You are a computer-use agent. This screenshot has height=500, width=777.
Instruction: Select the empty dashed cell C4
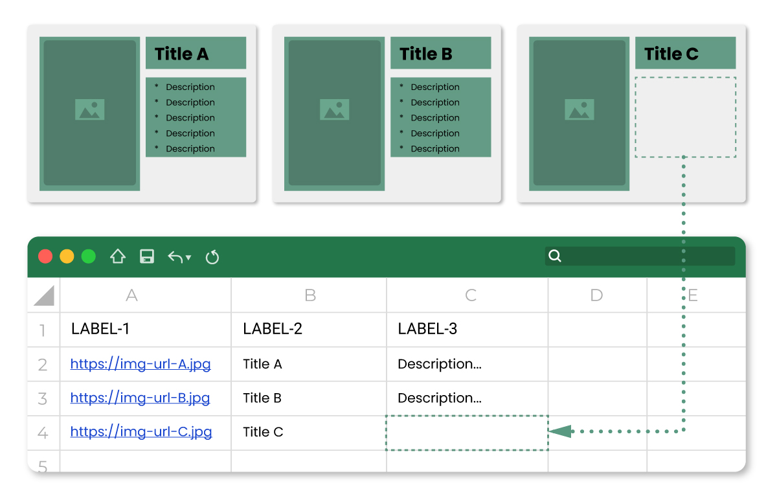[x=467, y=433]
